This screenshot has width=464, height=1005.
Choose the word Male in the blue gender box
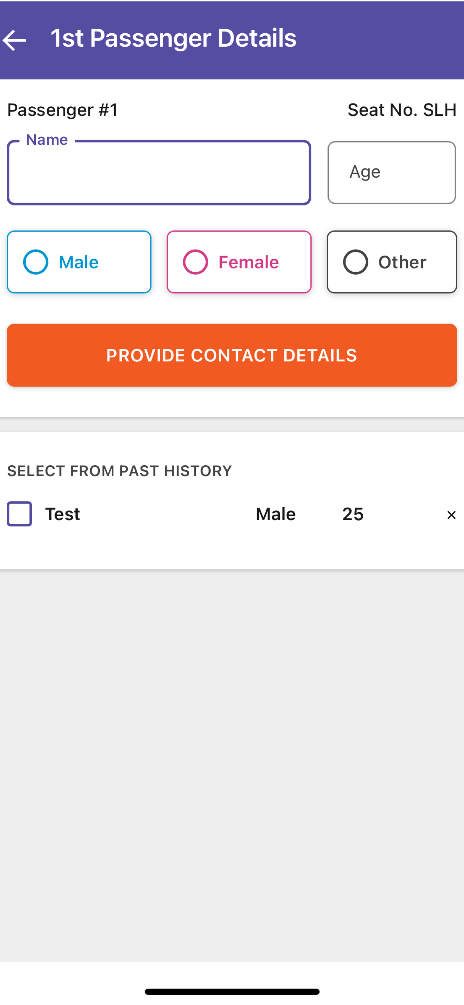[79, 262]
